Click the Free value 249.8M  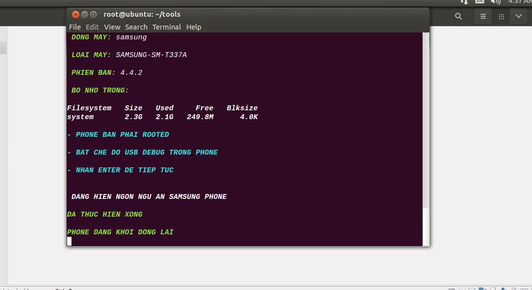coord(200,117)
